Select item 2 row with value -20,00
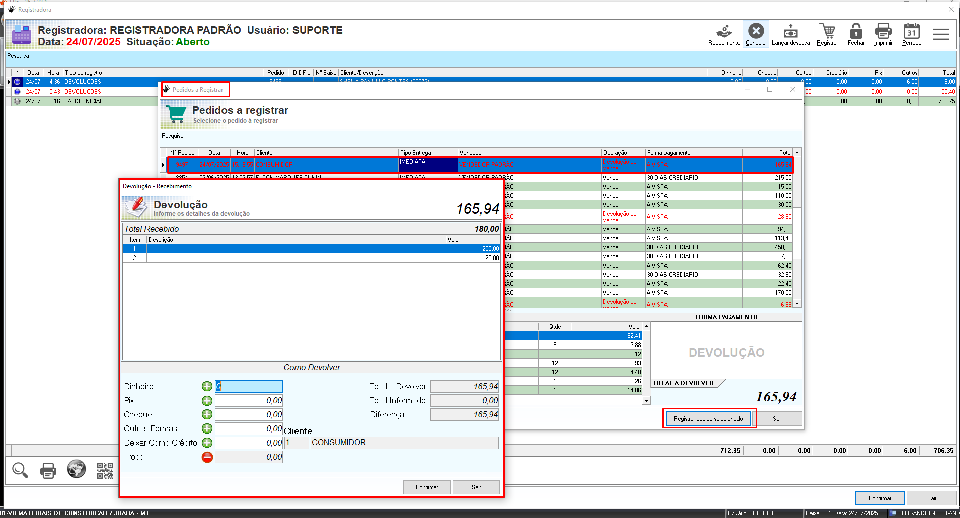This screenshot has width=960, height=518. 311,258
